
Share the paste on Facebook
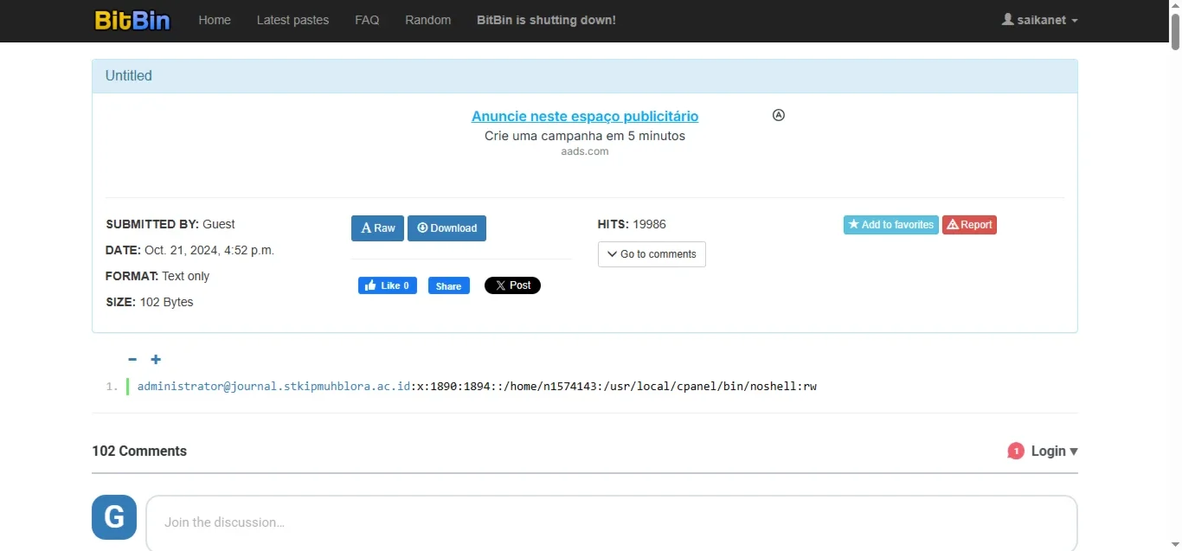[x=449, y=285]
